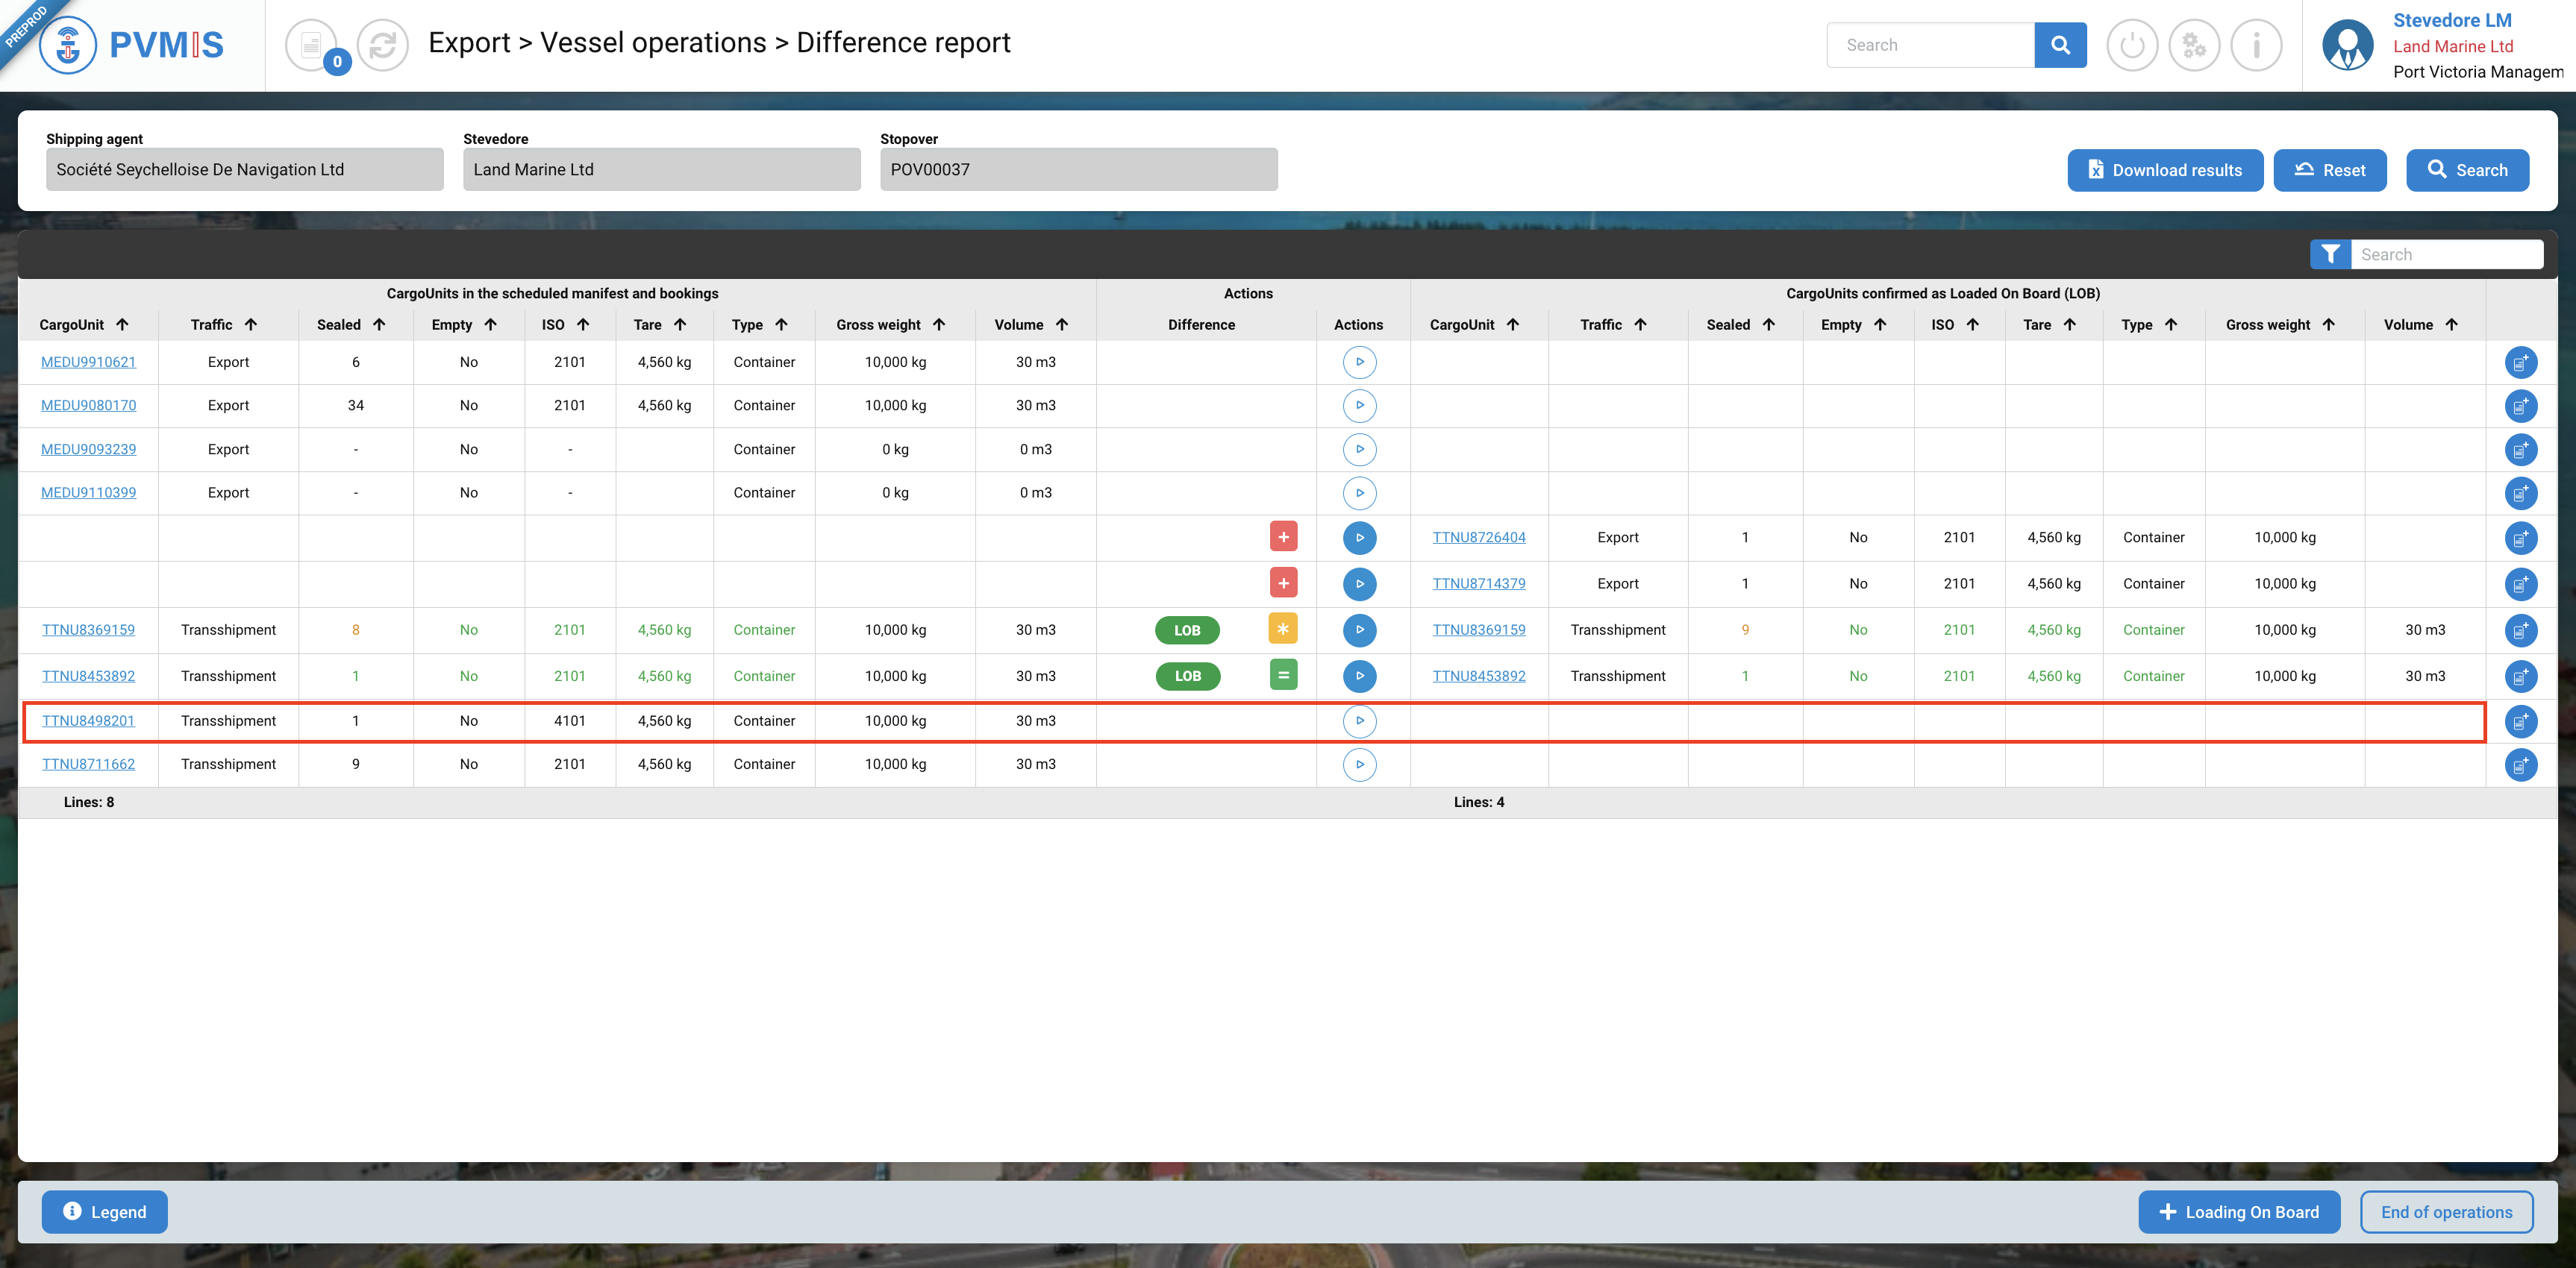Click the table filter funnel icon
The image size is (2576, 1268).
(x=2330, y=255)
